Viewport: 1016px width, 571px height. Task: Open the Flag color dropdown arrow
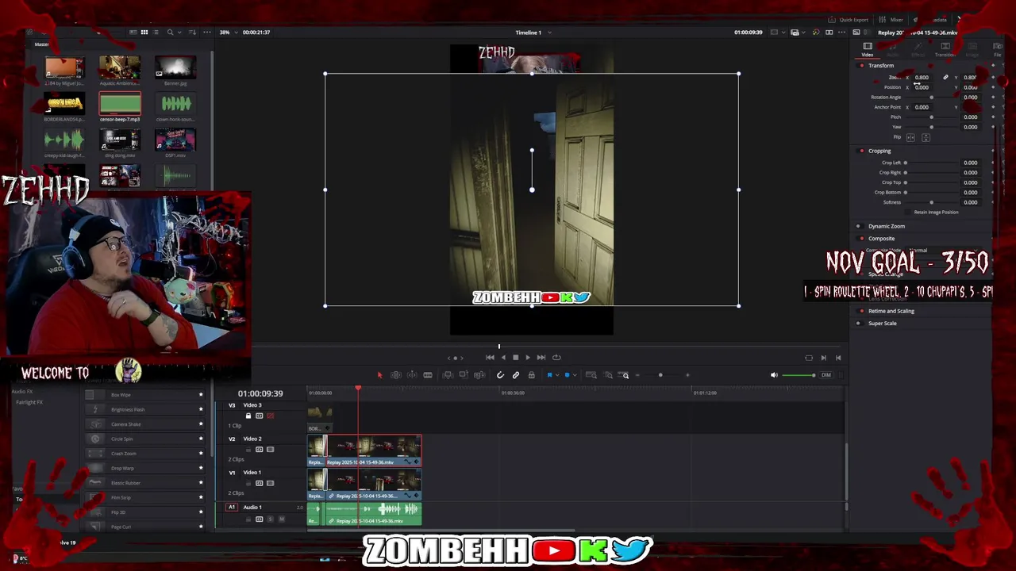point(557,375)
